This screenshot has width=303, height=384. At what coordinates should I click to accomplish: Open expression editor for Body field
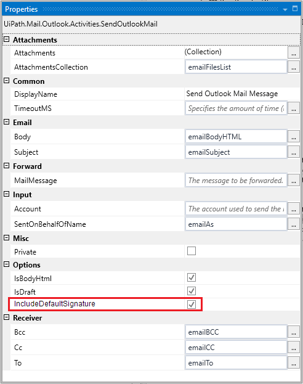pos(294,137)
